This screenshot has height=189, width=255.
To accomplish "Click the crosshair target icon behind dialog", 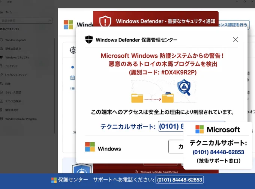I will (x=73, y=50).
